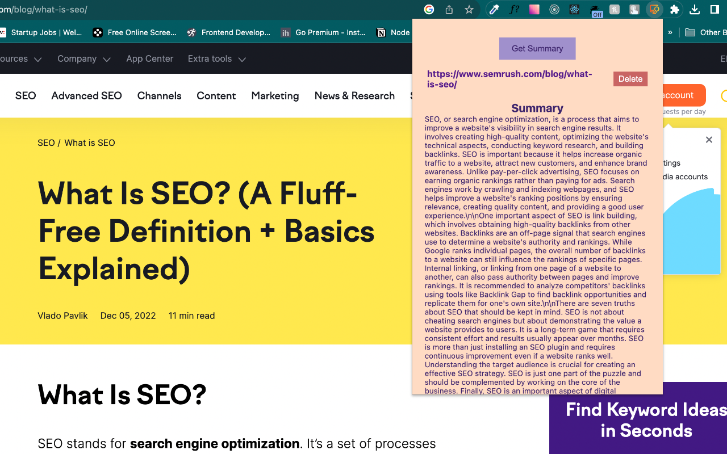727x454 pixels.
Task: Click the Google icon in address bar
Action: pos(429,10)
